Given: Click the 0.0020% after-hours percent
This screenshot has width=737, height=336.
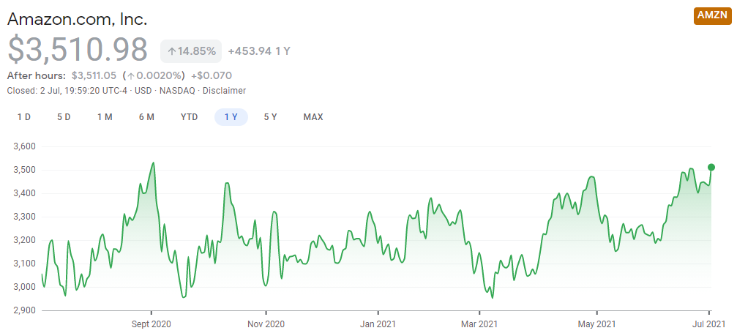Looking at the screenshot, I should 154,75.
